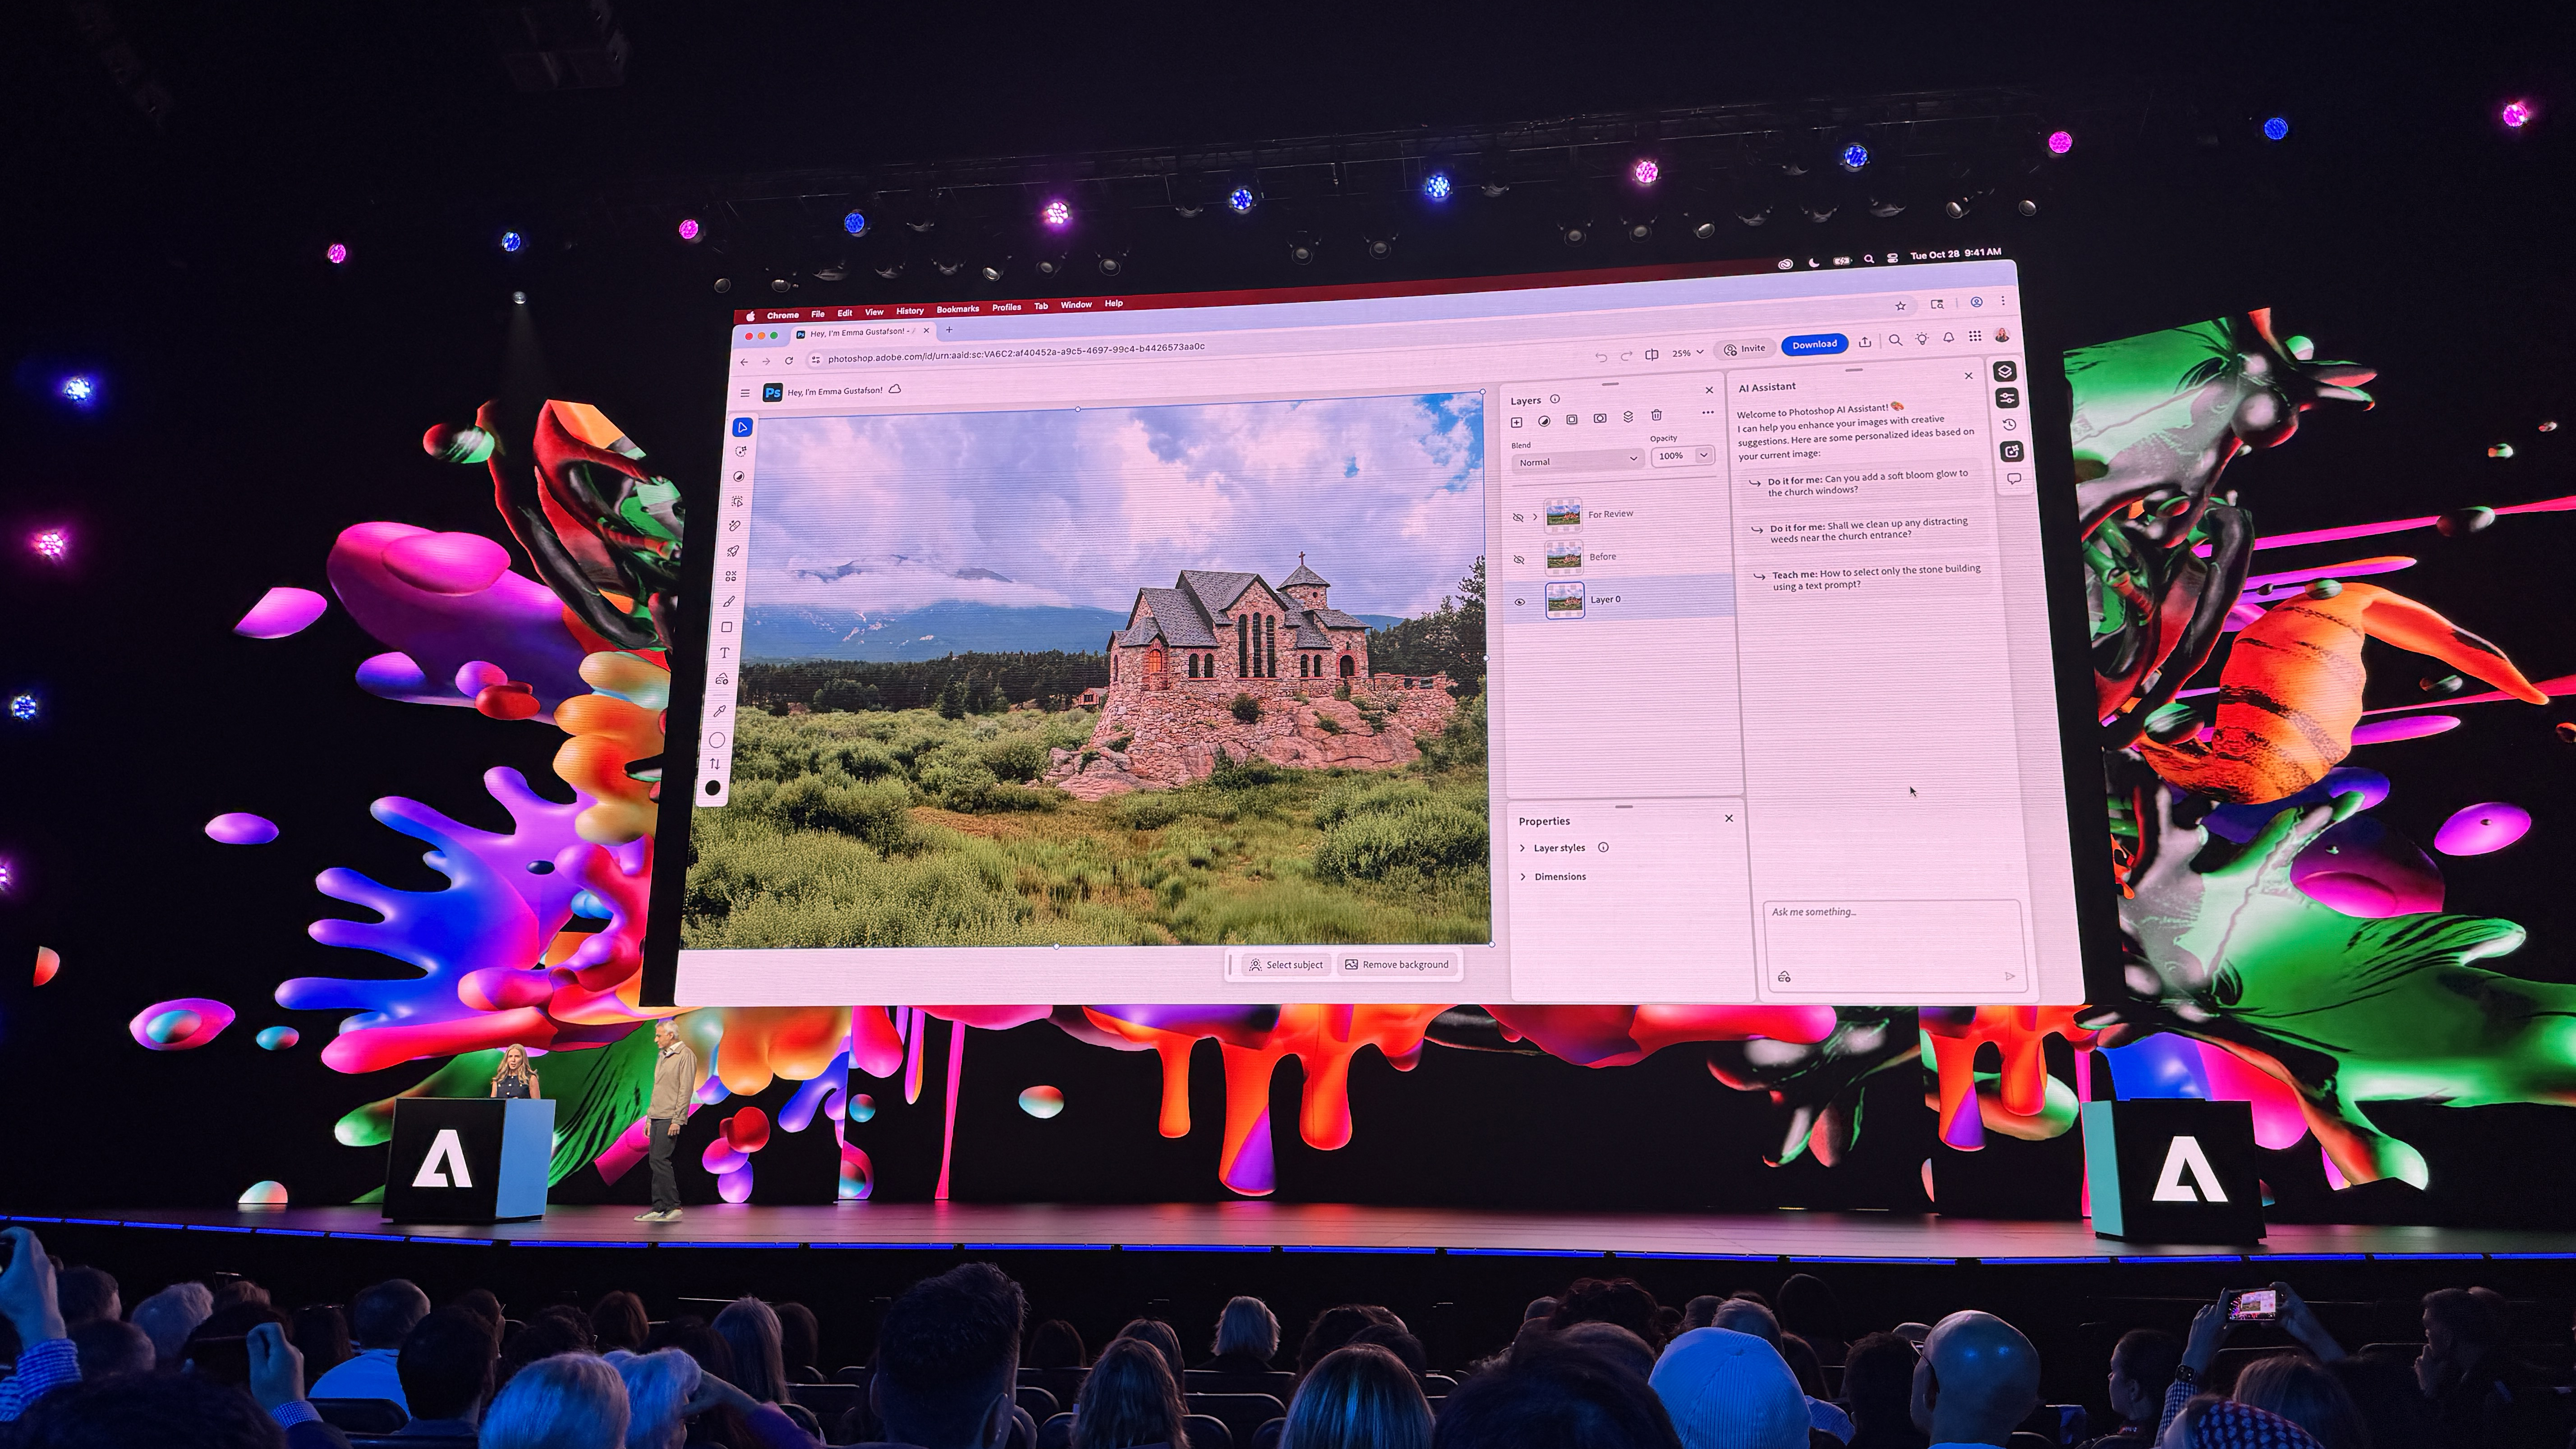Select the Move tool in the toolbar

(742, 427)
